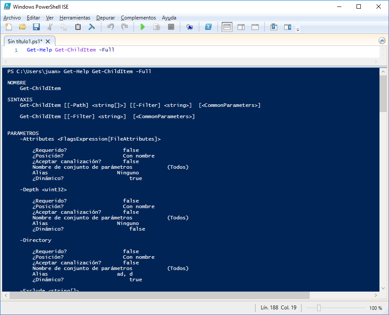Click the Cut scissors icon
Screen dimensions: 389x315
(x=50, y=27)
